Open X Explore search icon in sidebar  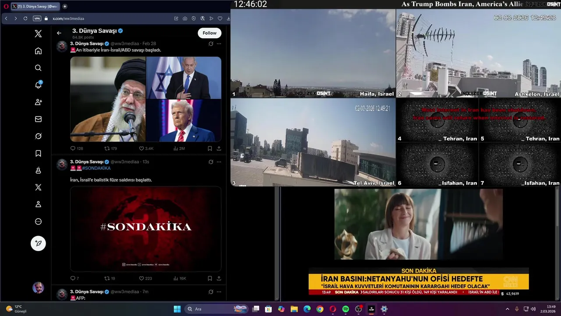[38, 68]
